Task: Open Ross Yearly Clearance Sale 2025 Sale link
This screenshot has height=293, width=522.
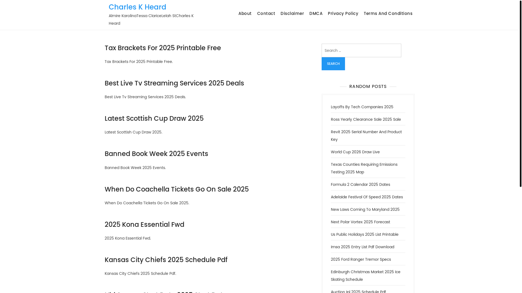Action: [x=366, y=119]
